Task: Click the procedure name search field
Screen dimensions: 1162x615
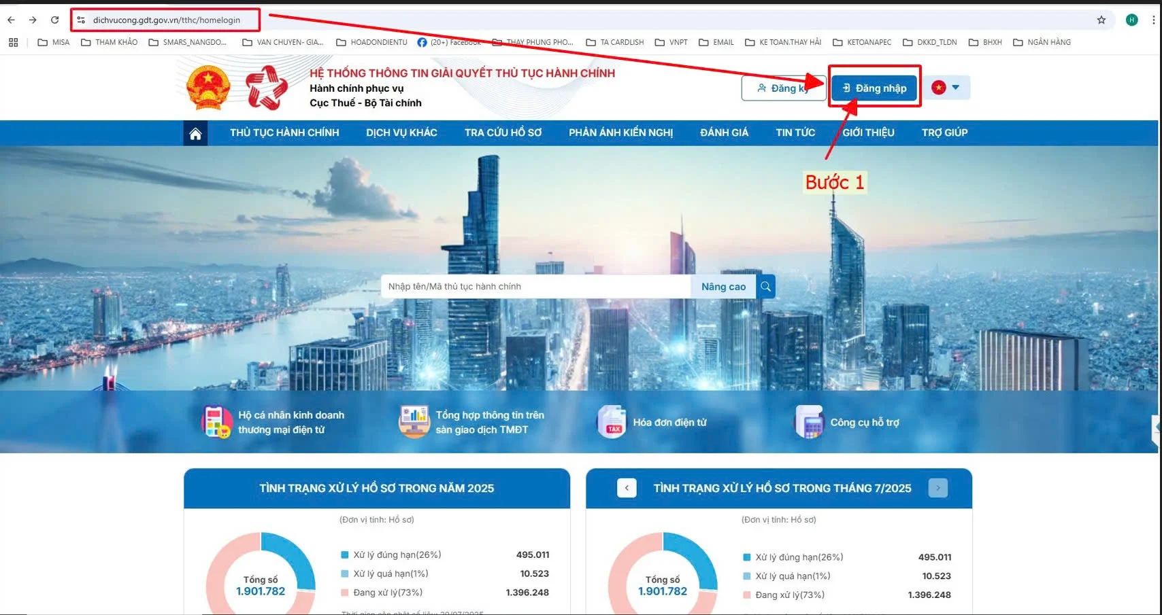Action: [x=536, y=287]
